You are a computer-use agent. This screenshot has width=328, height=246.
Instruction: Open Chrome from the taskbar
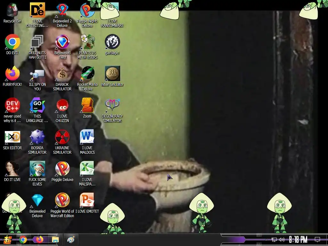pyautogui.click(x=23, y=240)
